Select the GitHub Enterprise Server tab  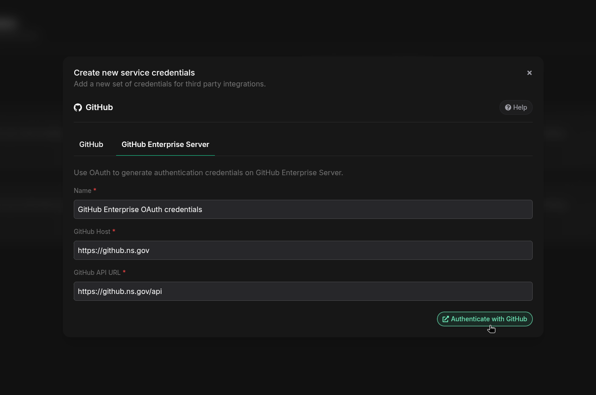point(165,144)
